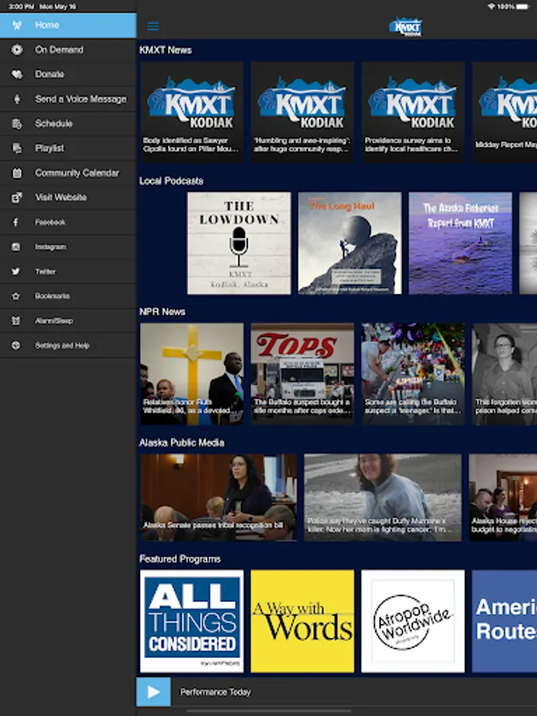537x716 pixels.
Task: Click the Visit Website external-link icon
Action: pos(17,198)
